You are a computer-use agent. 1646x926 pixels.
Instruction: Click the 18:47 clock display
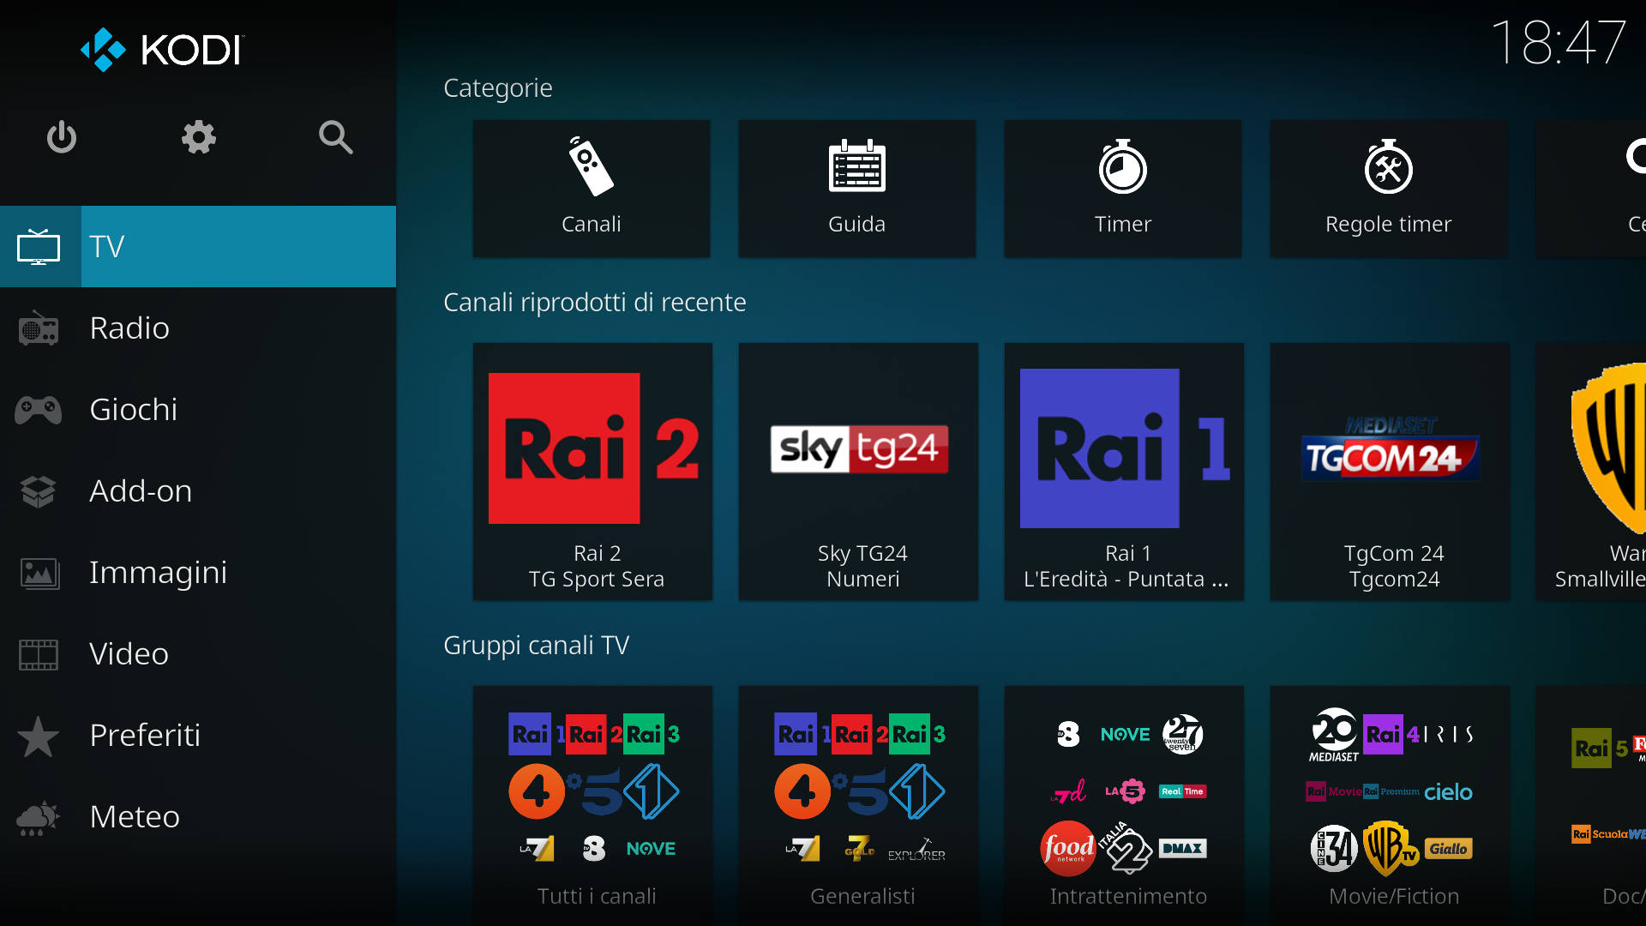tap(1558, 43)
